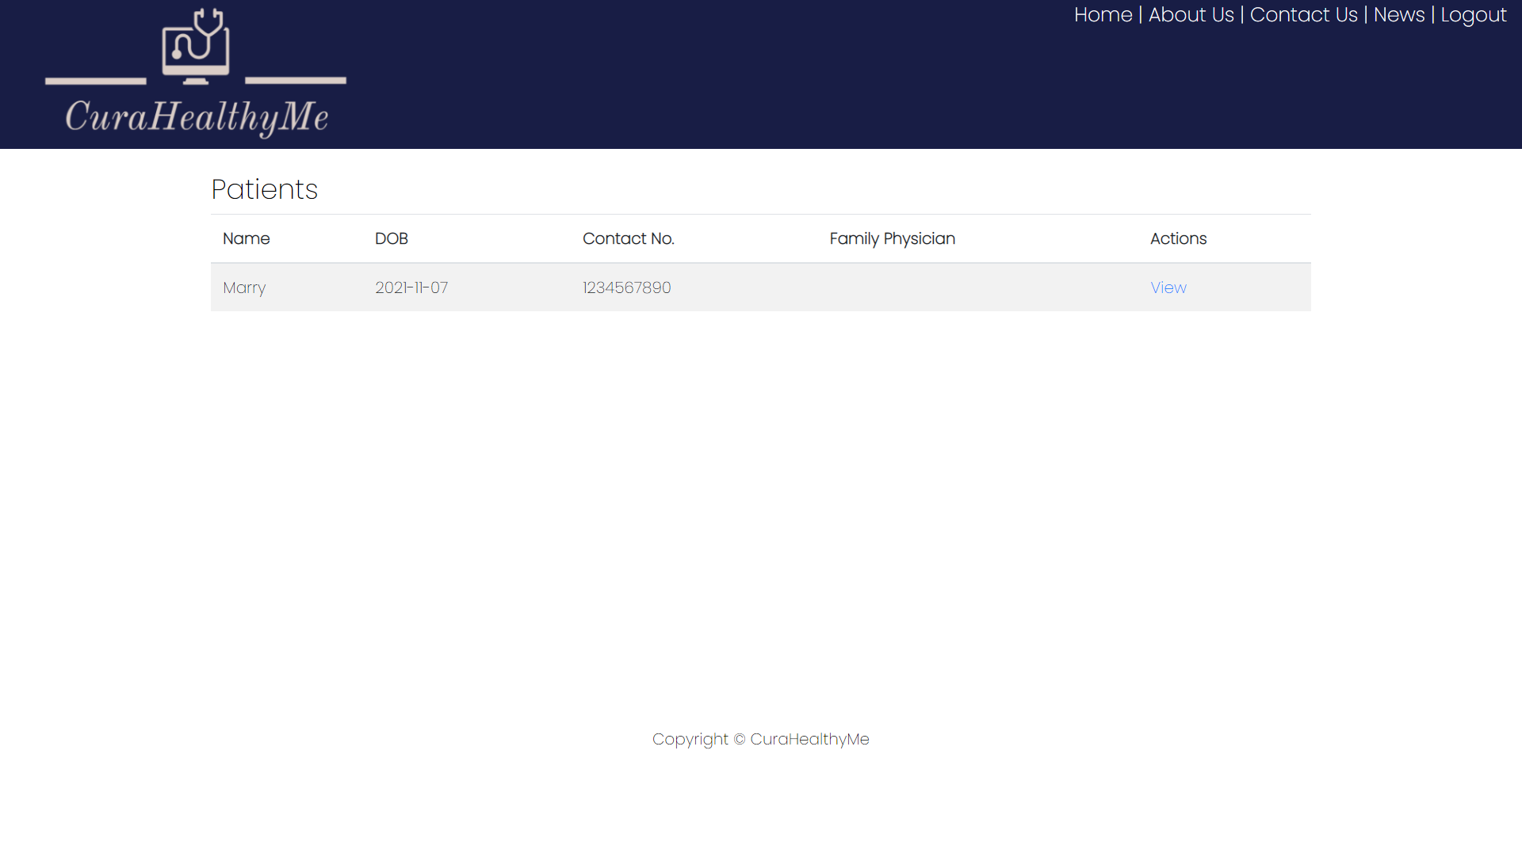Click the Family Physician column header
This screenshot has width=1522, height=853.
893,238
